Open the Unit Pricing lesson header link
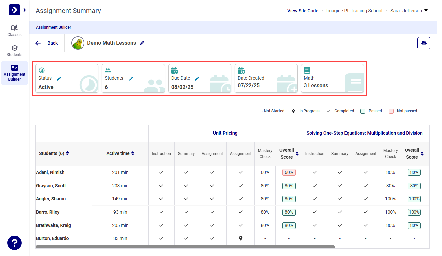 tap(225, 133)
